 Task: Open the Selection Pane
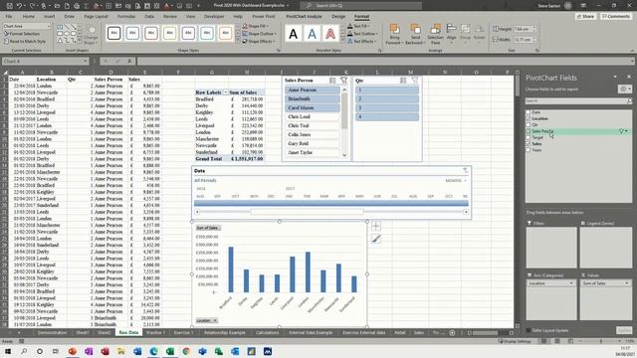click(x=436, y=34)
